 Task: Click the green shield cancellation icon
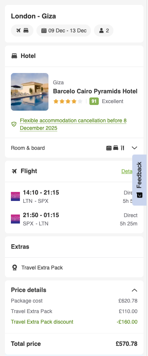pyautogui.click(x=14, y=124)
